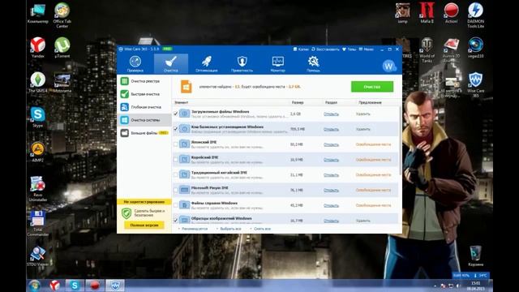Switch to the Очистка tab with broom icon
Image resolution: width=519 pixels, height=292 pixels.
click(171, 64)
